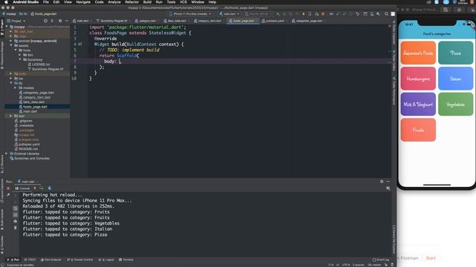
Task: Tap the Fruits category card in simulator
Action: point(418,130)
